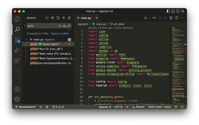Toggle search details ellipsis
This screenshot has width=199, height=125.
(x=69, y=30)
